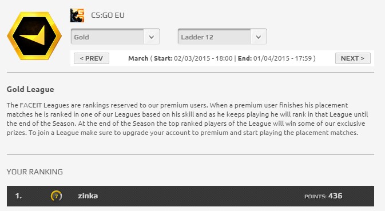Open zinka's player profile name

click(88, 196)
